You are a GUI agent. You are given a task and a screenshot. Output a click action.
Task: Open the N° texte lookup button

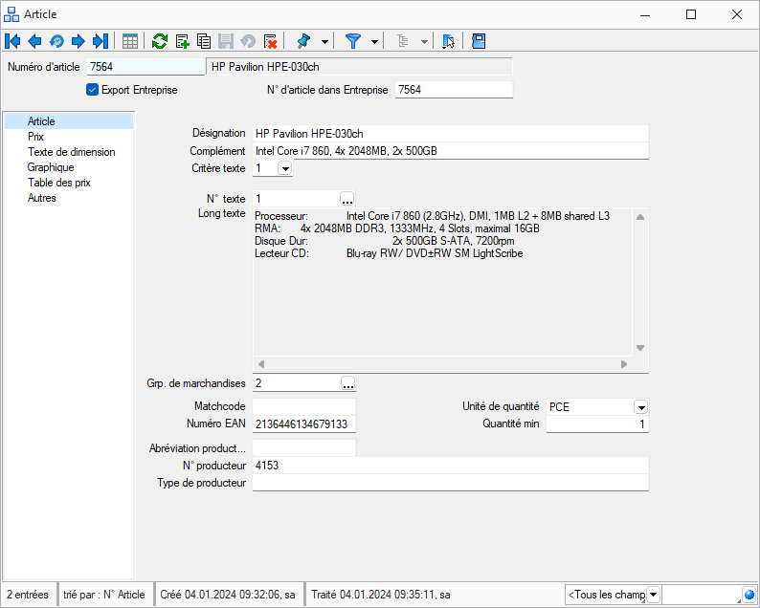coord(347,199)
